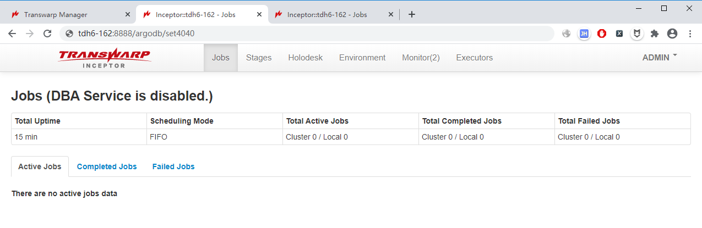The width and height of the screenshot is (702, 228).
Task: Open the Monitor(2) page
Action: tap(421, 58)
